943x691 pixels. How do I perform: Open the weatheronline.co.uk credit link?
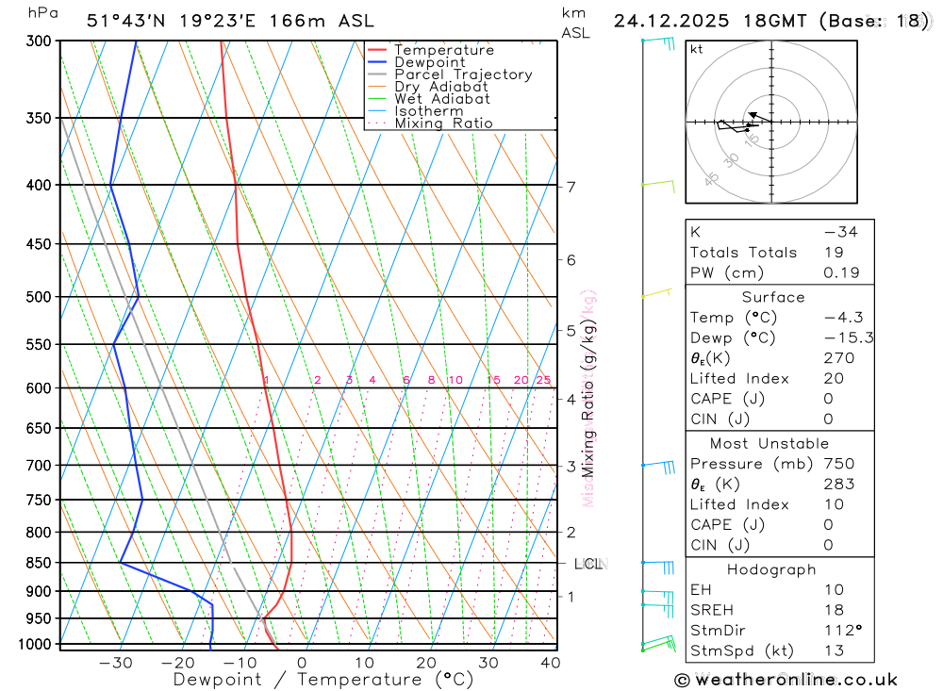(796, 681)
